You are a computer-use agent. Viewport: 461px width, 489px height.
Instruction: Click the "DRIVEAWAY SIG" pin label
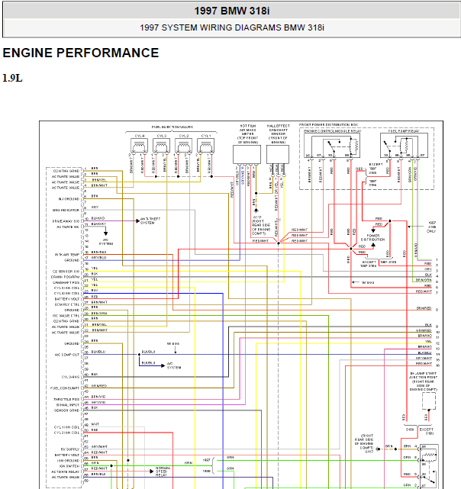(66, 221)
